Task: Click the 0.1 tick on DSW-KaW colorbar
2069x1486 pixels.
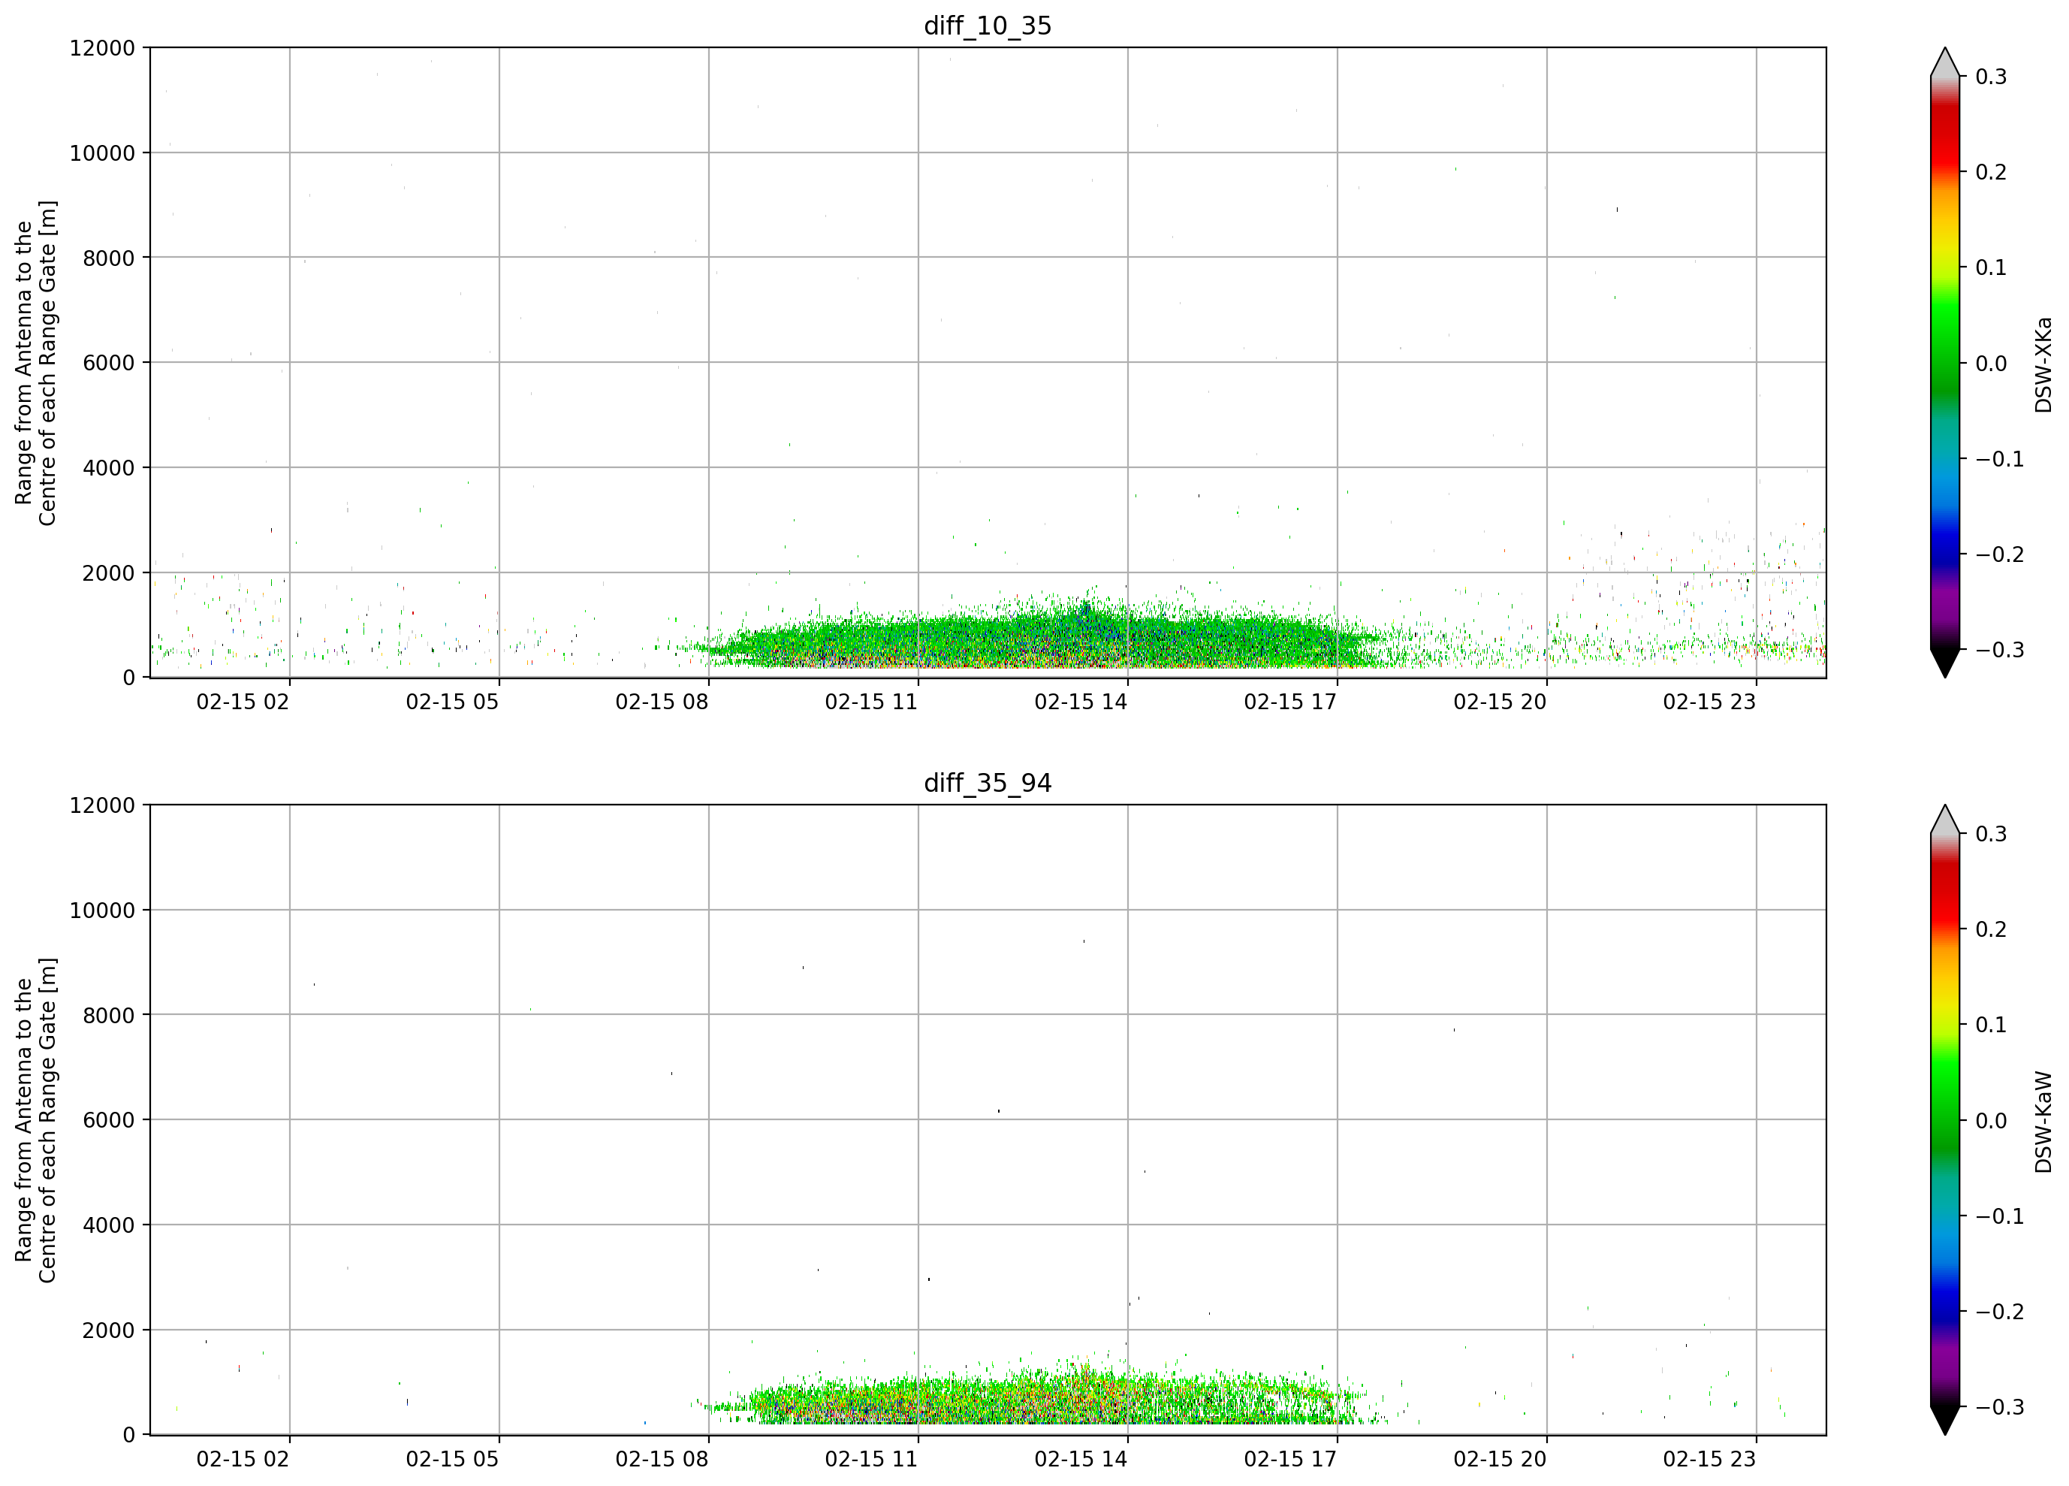Action: click(1992, 1025)
